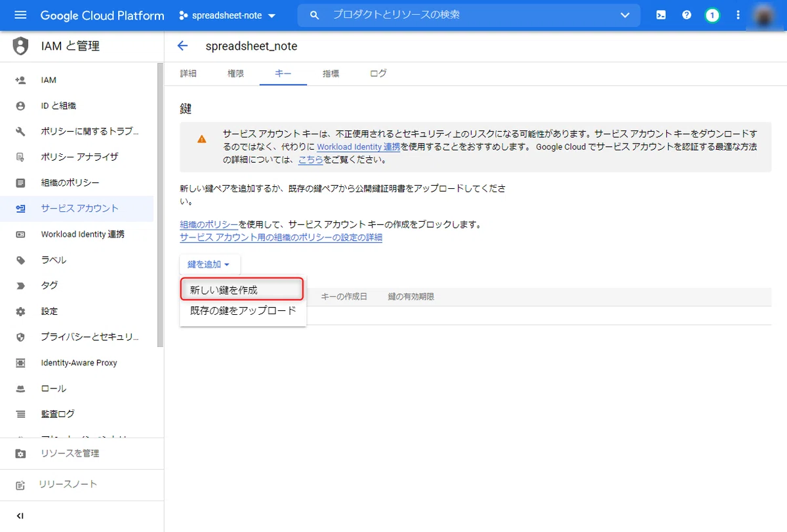The height and width of the screenshot is (532, 787).
Task: Click the policy troubleshooter wrench icon
Action: [x=20, y=131]
